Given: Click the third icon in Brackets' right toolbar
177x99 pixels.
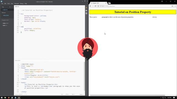Looking at the screenshot, I should click(x=86, y=13).
